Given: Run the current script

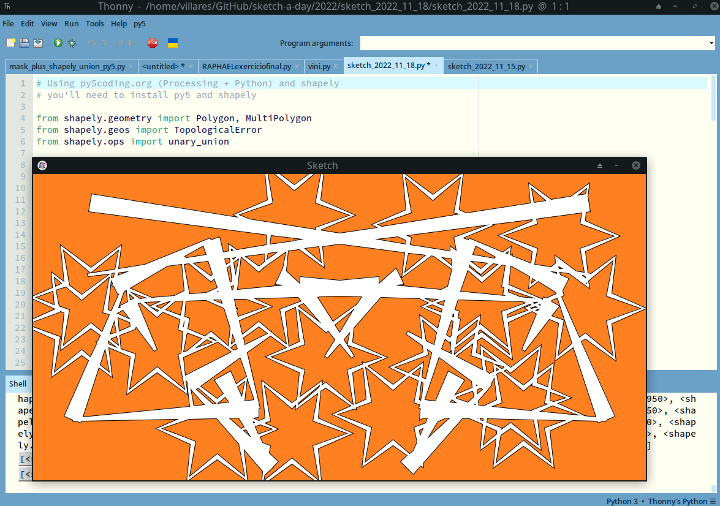Looking at the screenshot, I should click(x=58, y=43).
